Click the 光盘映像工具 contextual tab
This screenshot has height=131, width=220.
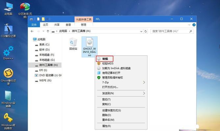84,19
